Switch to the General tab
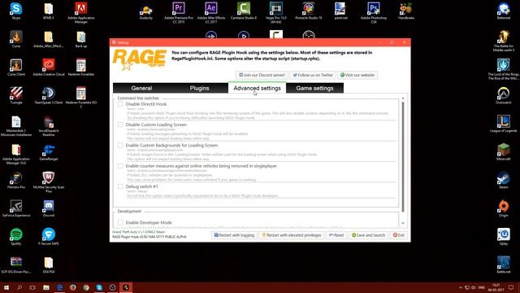 point(141,88)
